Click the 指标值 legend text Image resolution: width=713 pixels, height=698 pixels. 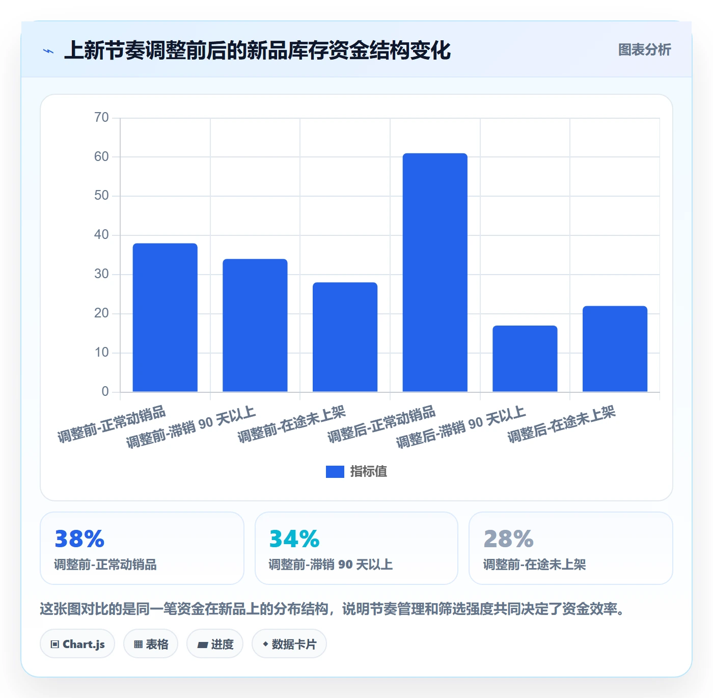click(369, 472)
